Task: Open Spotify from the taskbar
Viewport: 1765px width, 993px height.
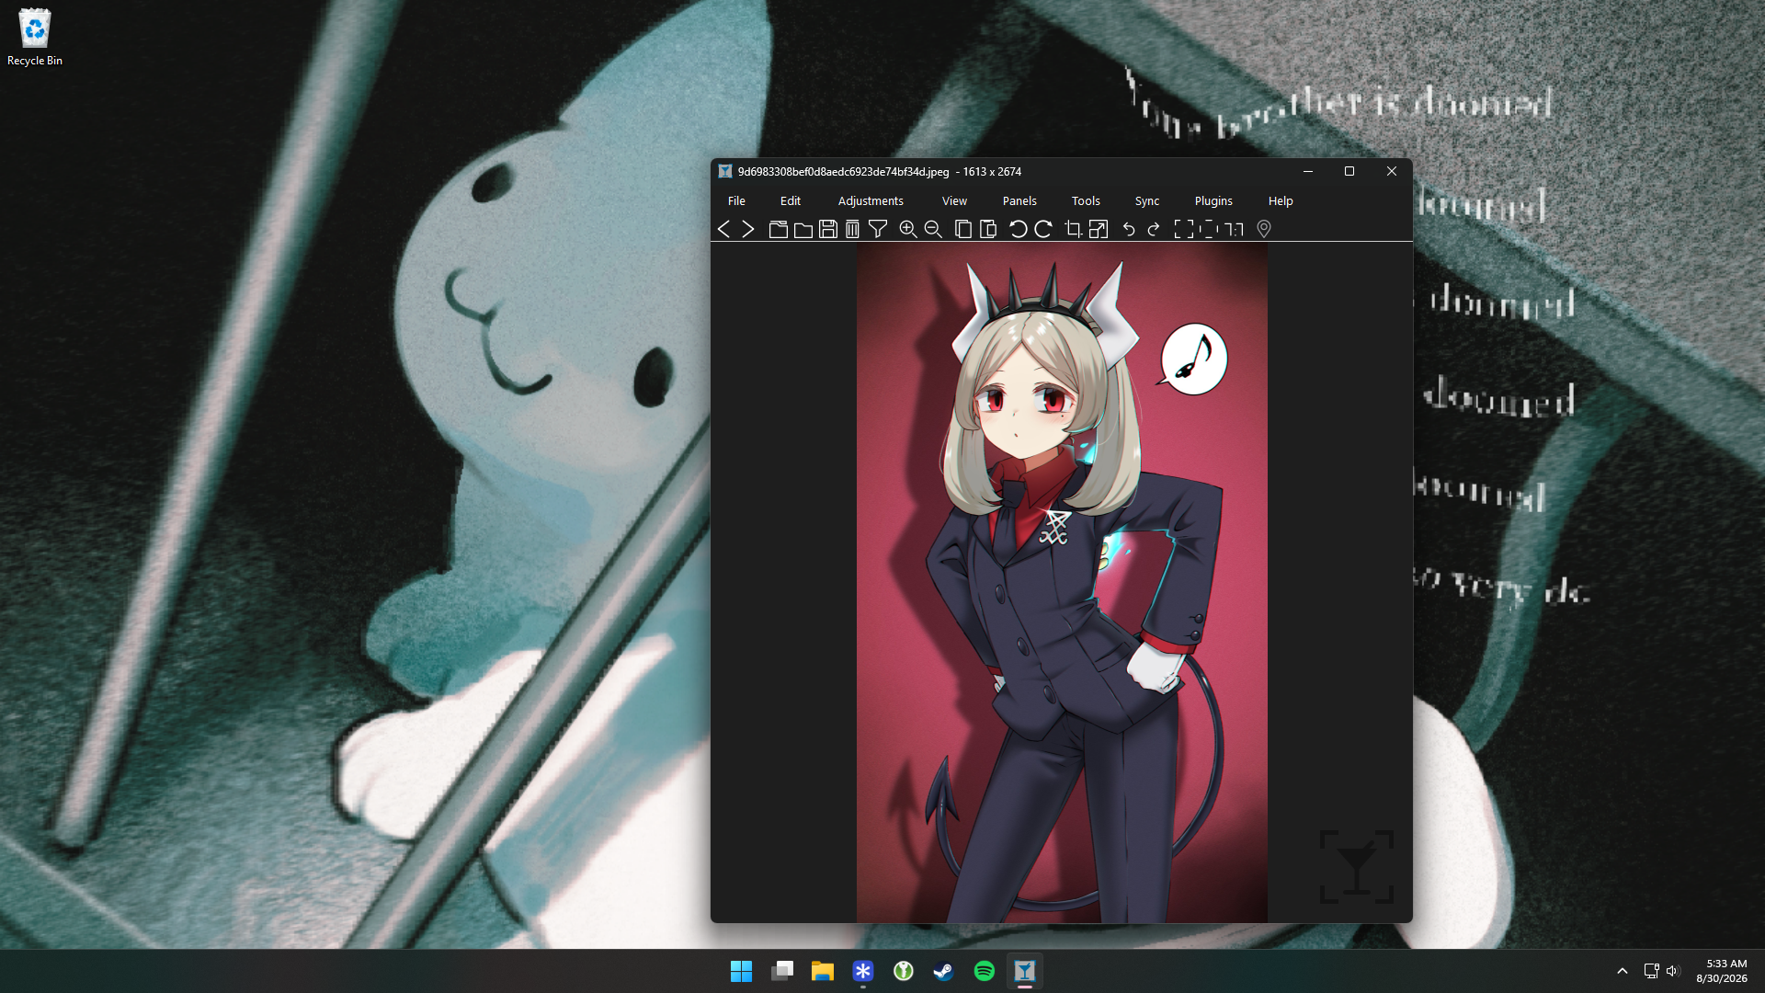Action: click(x=984, y=971)
